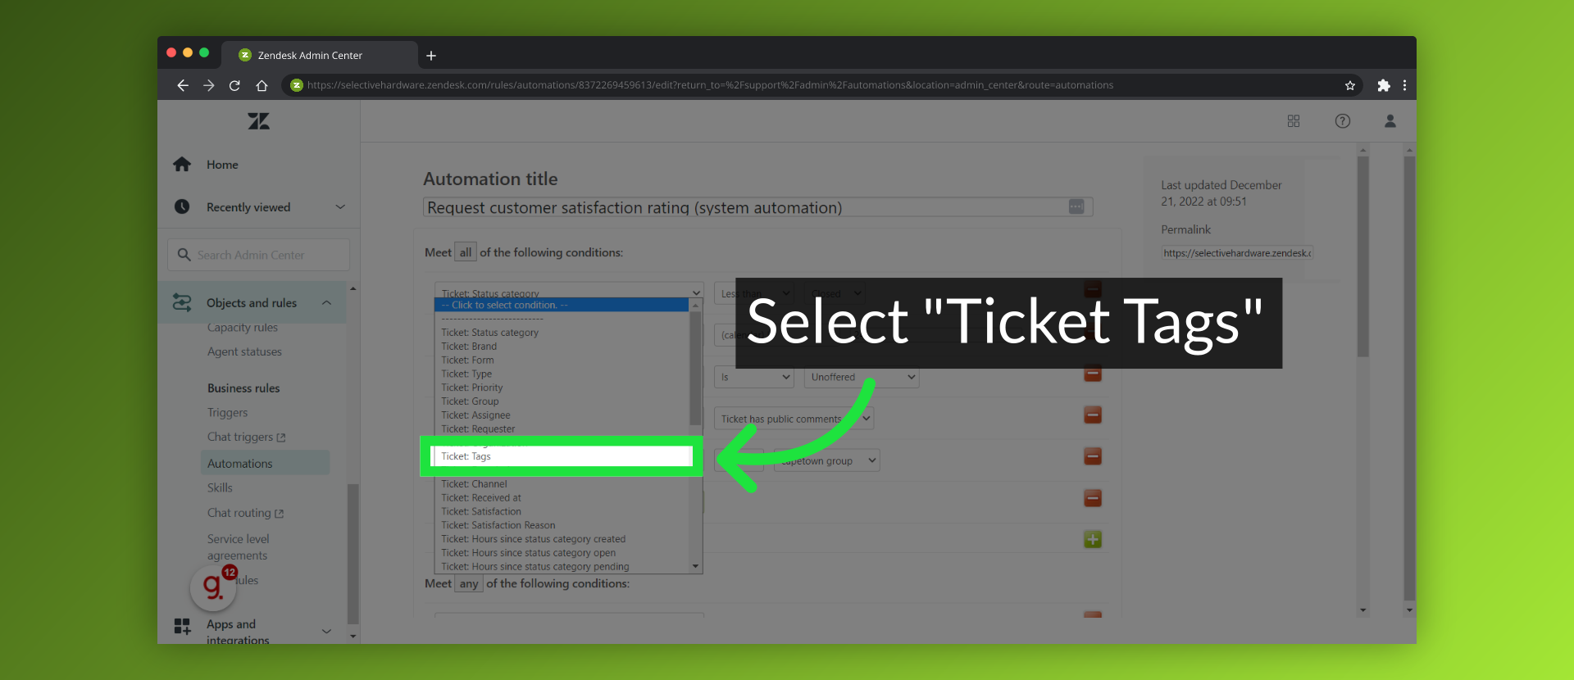Click the placeholder icon in the title field
The image size is (1574, 680).
click(x=1076, y=207)
